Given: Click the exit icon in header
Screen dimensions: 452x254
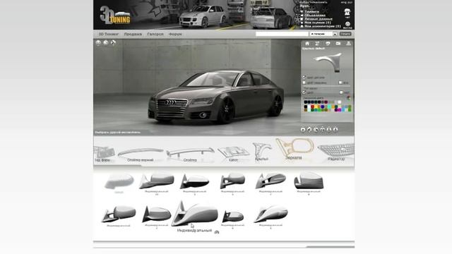Looking at the screenshot, I should coord(347,24).
